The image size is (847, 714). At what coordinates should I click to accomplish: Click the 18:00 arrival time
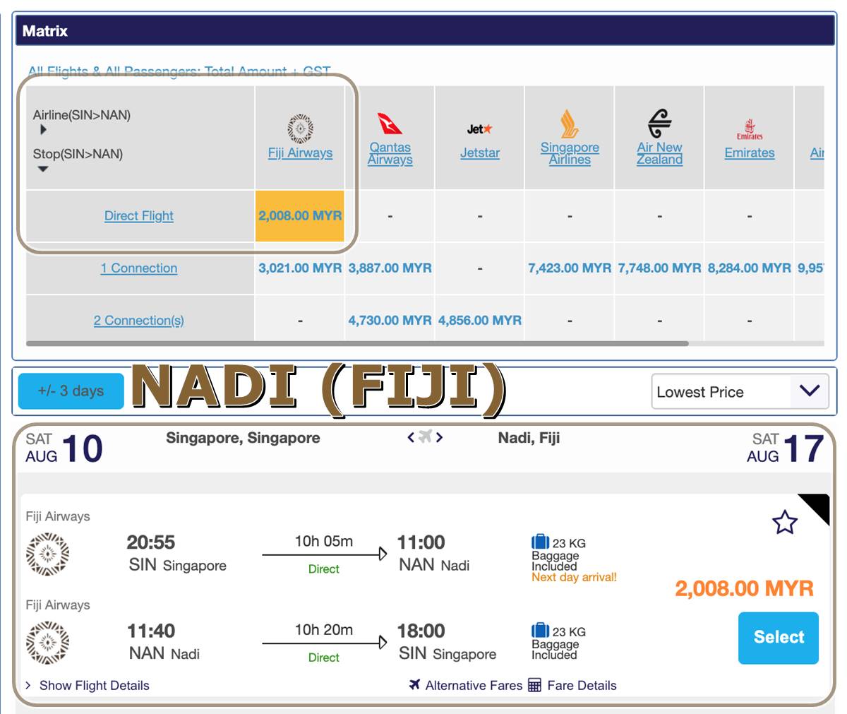[x=421, y=631]
